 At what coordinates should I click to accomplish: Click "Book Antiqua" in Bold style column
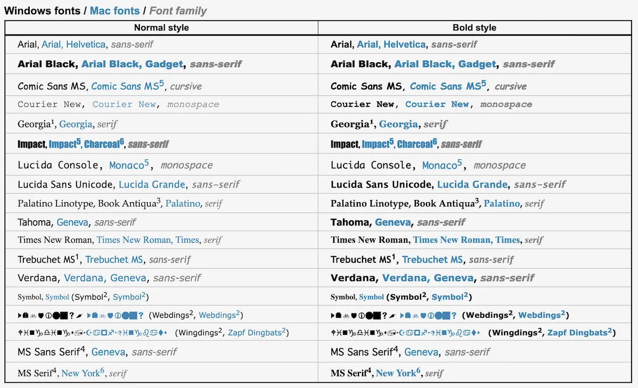tap(444, 203)
